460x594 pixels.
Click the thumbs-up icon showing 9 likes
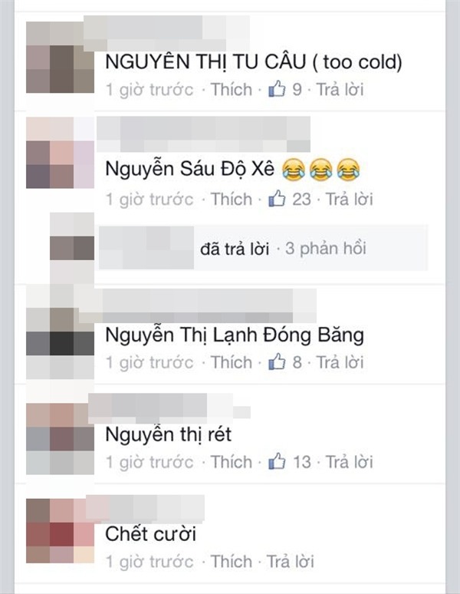[277, 89]
